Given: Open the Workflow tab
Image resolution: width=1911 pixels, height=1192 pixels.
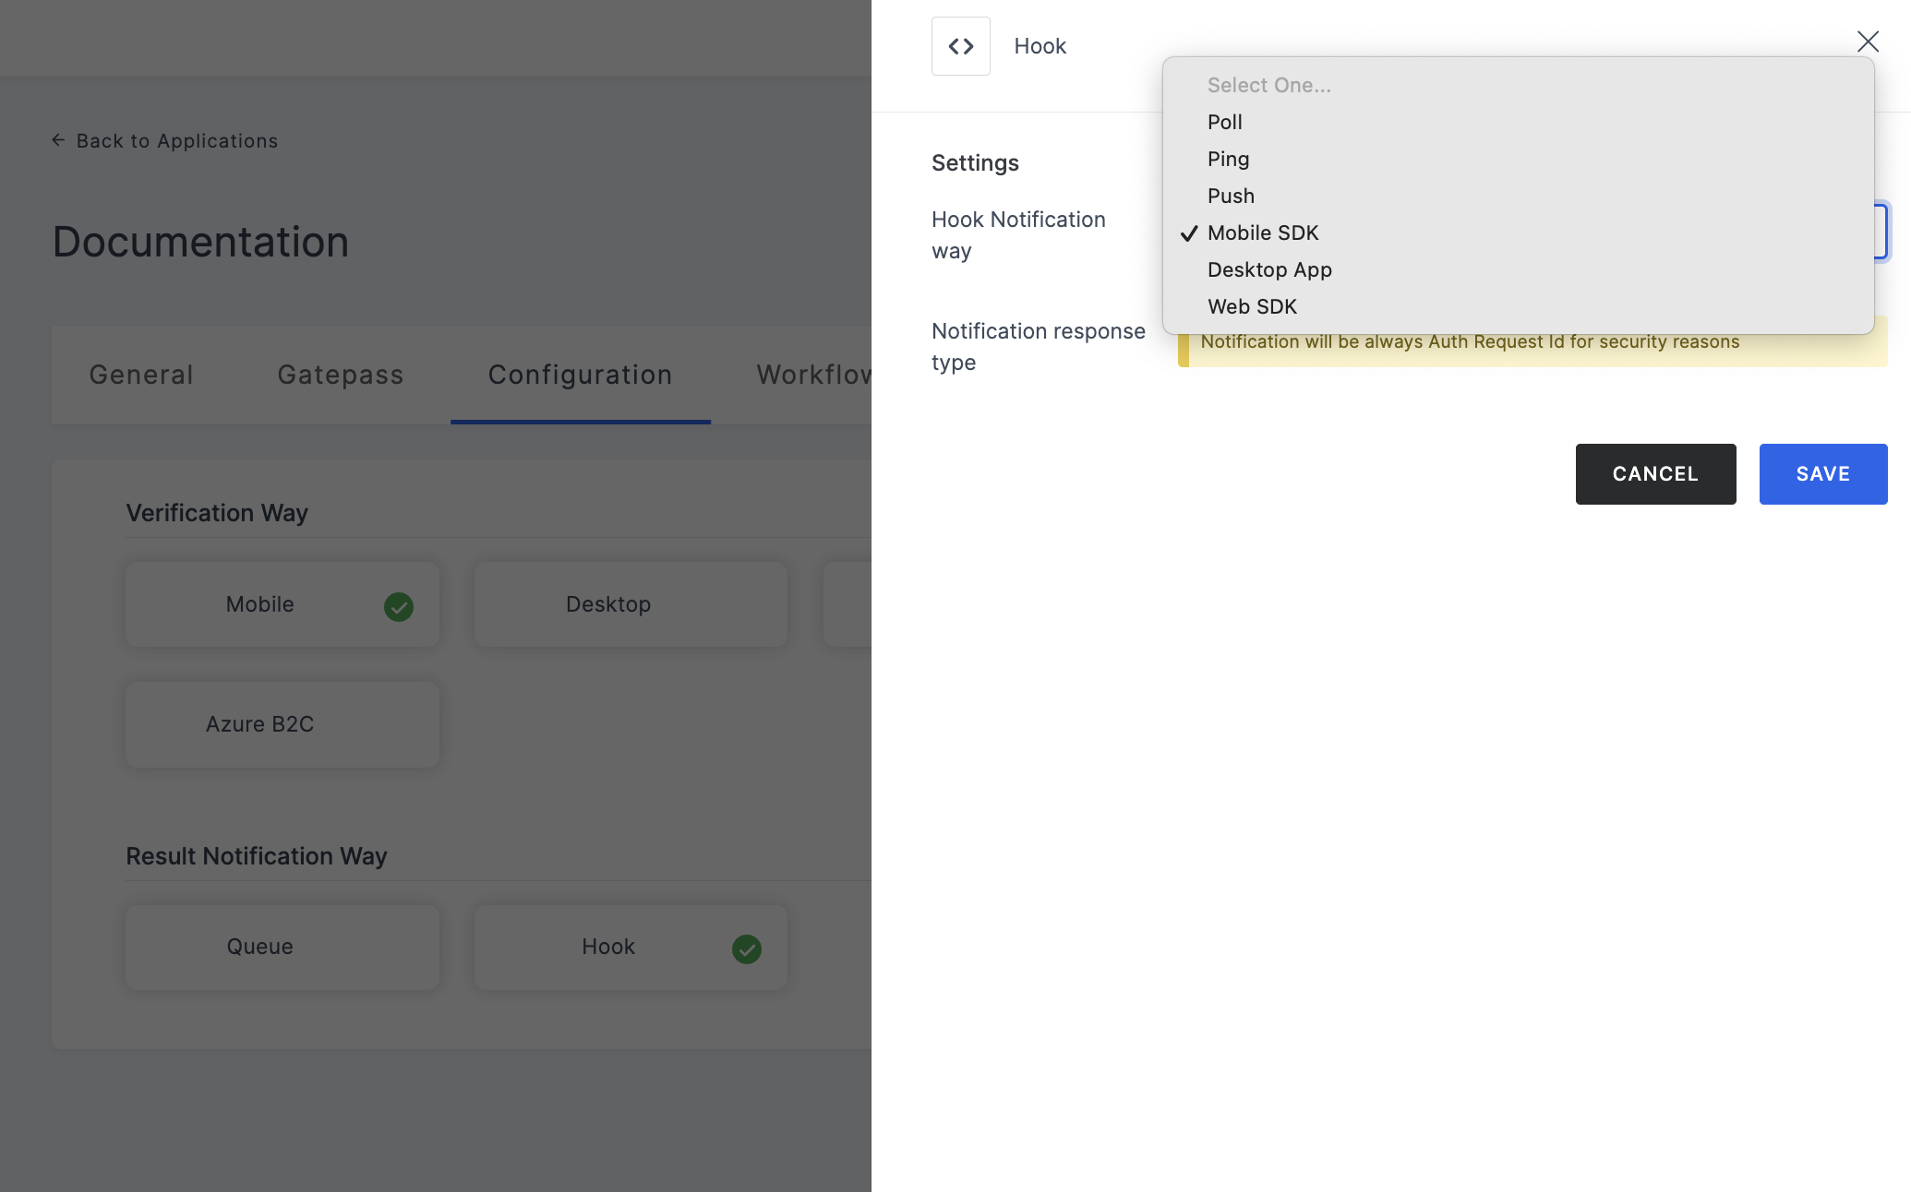Looking at the screenshot, I should click(x=813, y=375).
